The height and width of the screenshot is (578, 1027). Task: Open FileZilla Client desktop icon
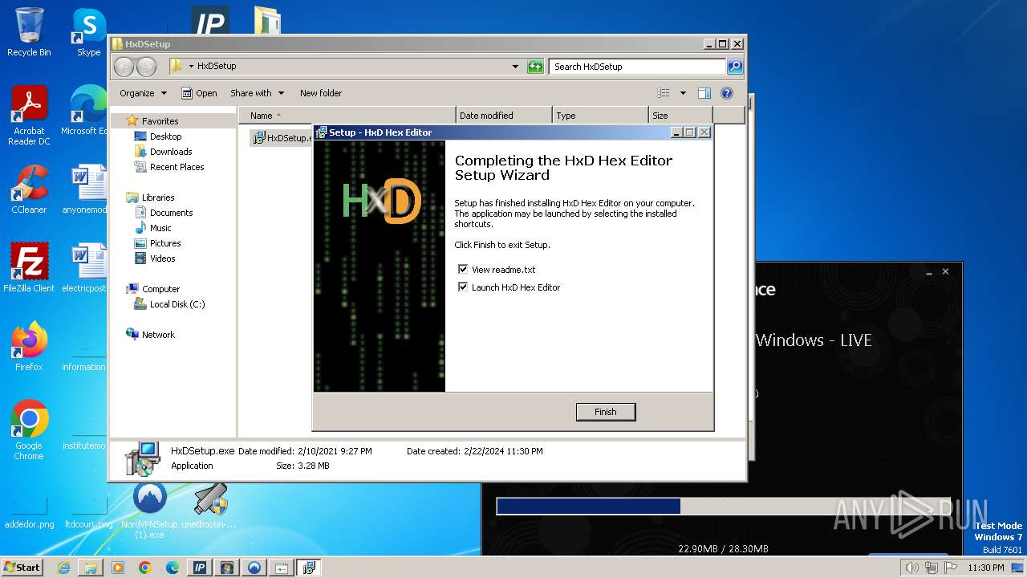29,268
